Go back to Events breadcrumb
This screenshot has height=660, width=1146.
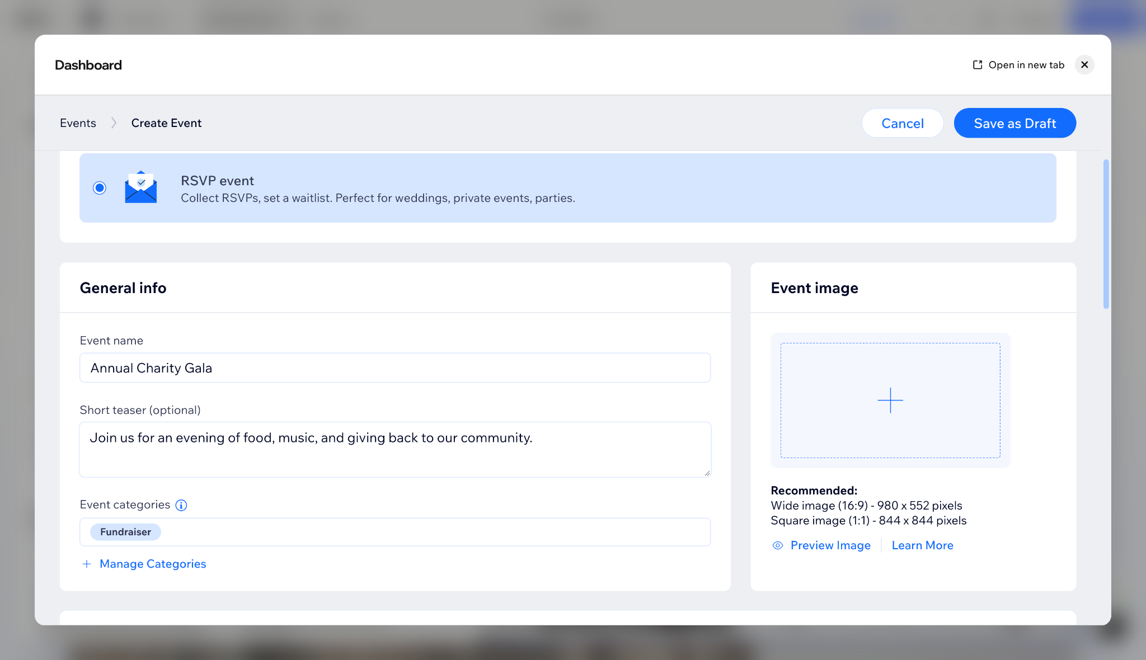78,123
